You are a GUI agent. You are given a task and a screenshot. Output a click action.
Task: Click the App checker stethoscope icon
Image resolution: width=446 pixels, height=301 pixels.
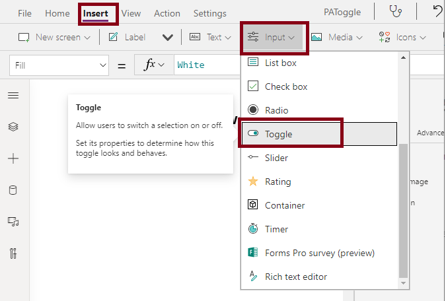(395, 11)
